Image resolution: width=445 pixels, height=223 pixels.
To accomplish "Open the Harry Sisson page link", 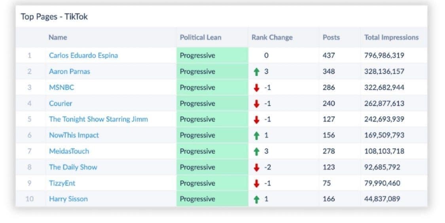I will coord(68,199).
